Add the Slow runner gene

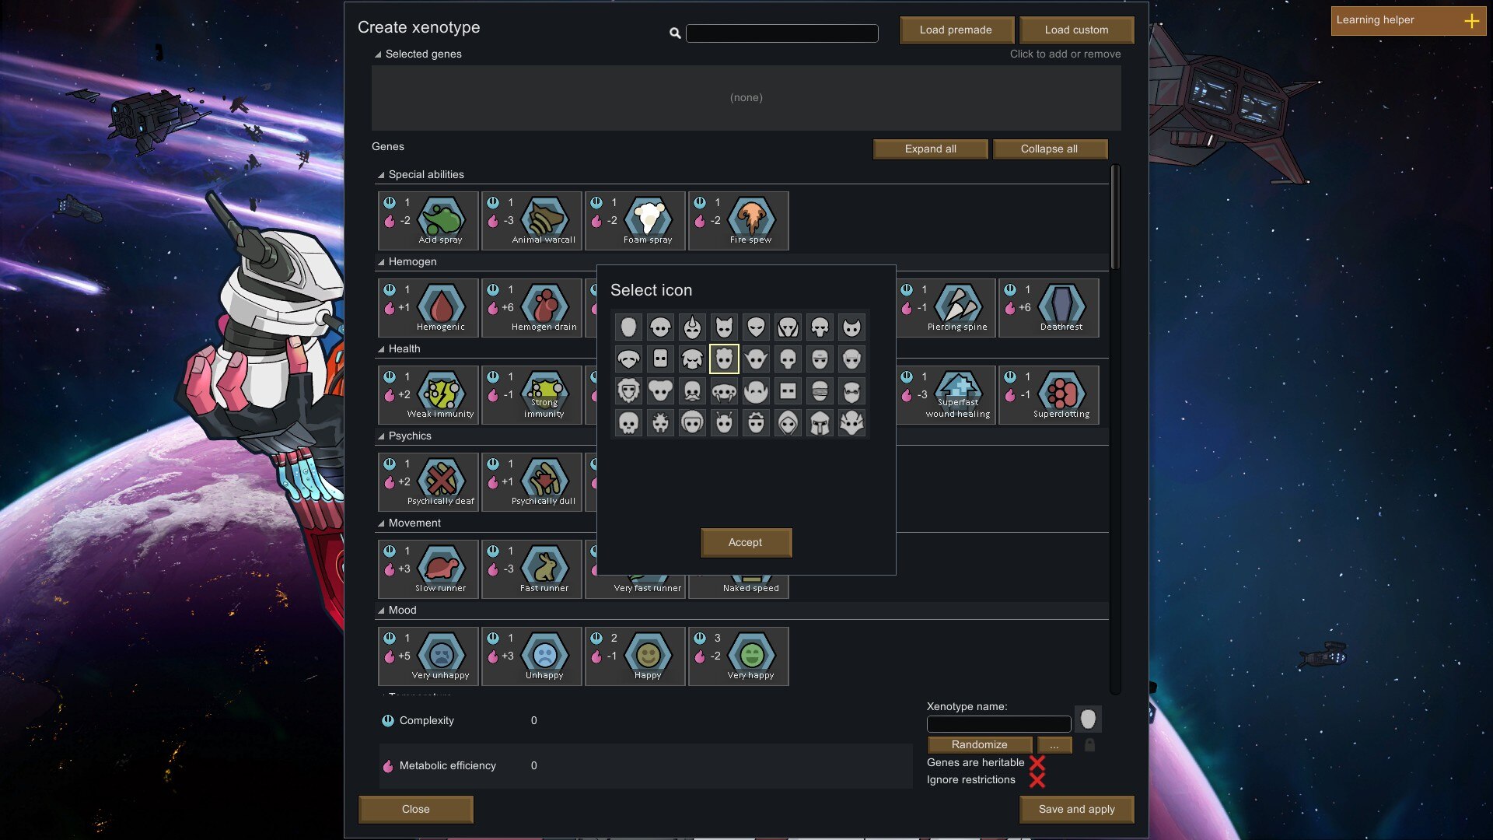click(x=428, y=569)
